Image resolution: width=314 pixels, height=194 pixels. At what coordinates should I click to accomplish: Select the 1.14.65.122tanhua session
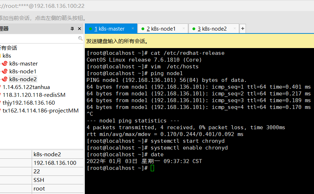pos(26,87)
